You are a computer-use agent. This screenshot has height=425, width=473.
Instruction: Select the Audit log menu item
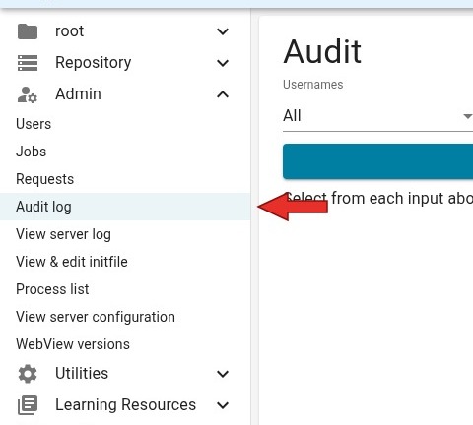pyautogui.click(x=125, y=207)
